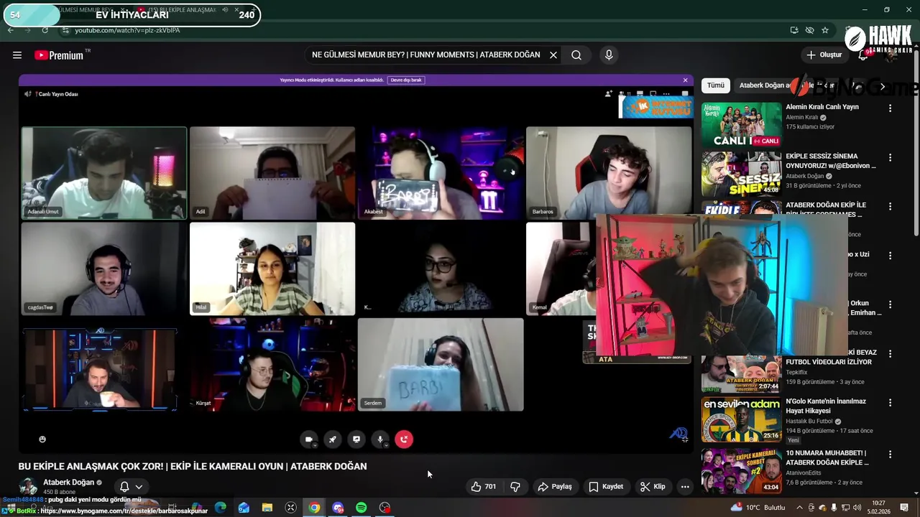Open Ataberk Doğan channel avatar
This screenshot has height=517, width=920.
28,487
